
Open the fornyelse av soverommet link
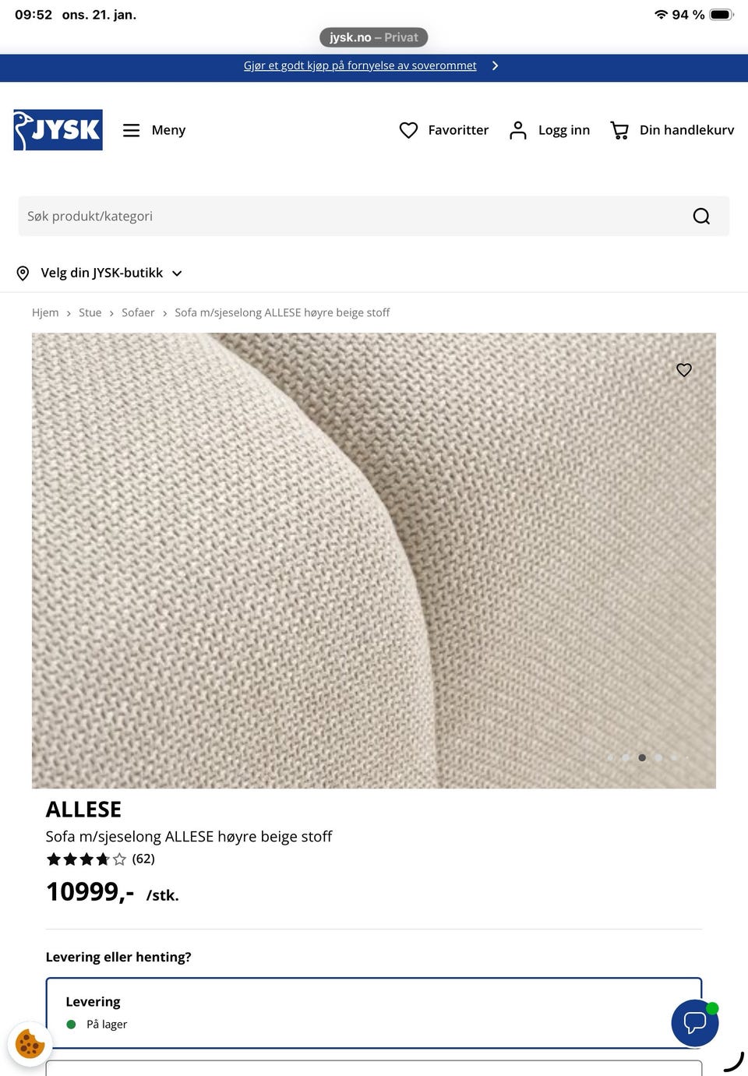[360, 65]
